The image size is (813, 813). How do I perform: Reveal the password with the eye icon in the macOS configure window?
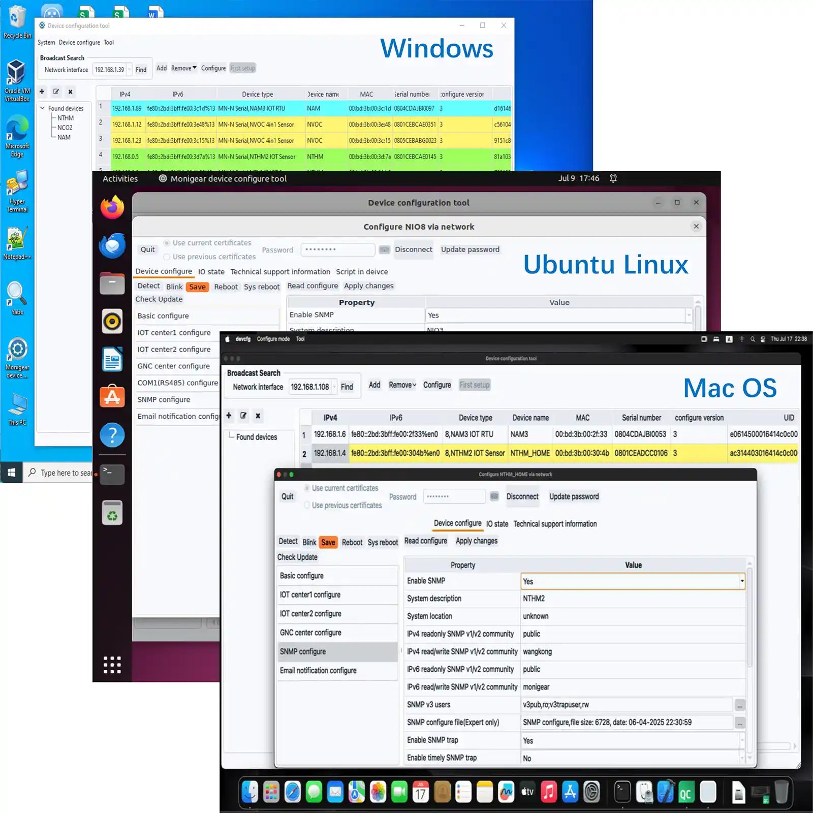[494, 496]
